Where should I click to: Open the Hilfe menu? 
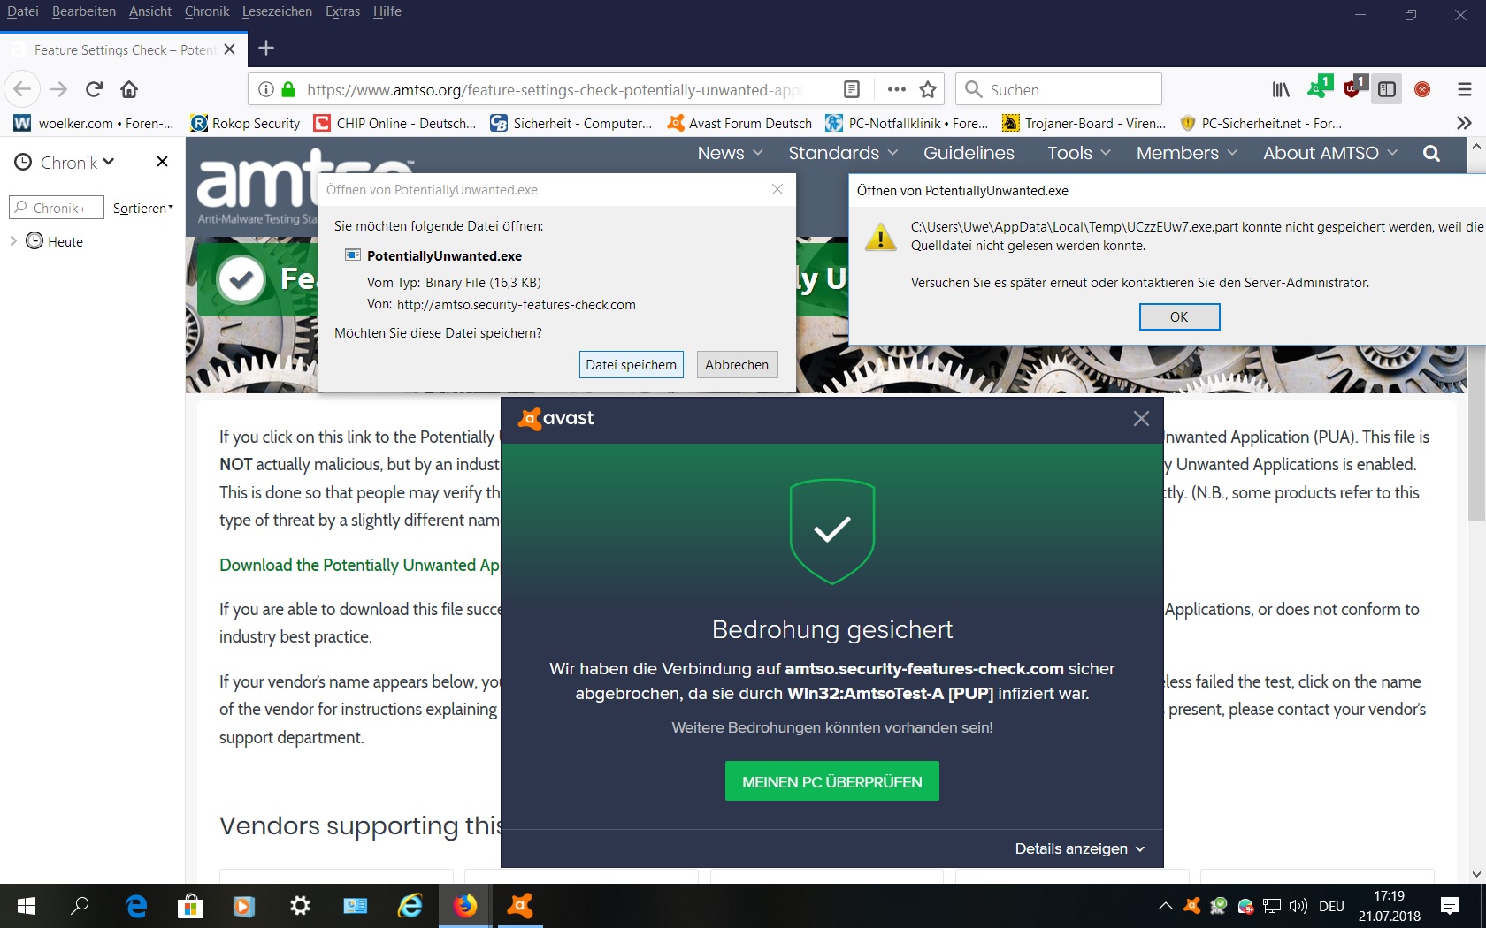pyautogui.click(x=387, y=11)
